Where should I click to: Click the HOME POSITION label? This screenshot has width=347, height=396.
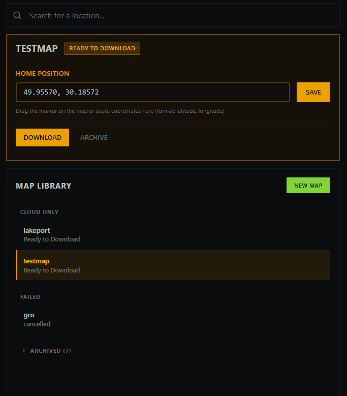pyautogui.click(x=42, y=73)
